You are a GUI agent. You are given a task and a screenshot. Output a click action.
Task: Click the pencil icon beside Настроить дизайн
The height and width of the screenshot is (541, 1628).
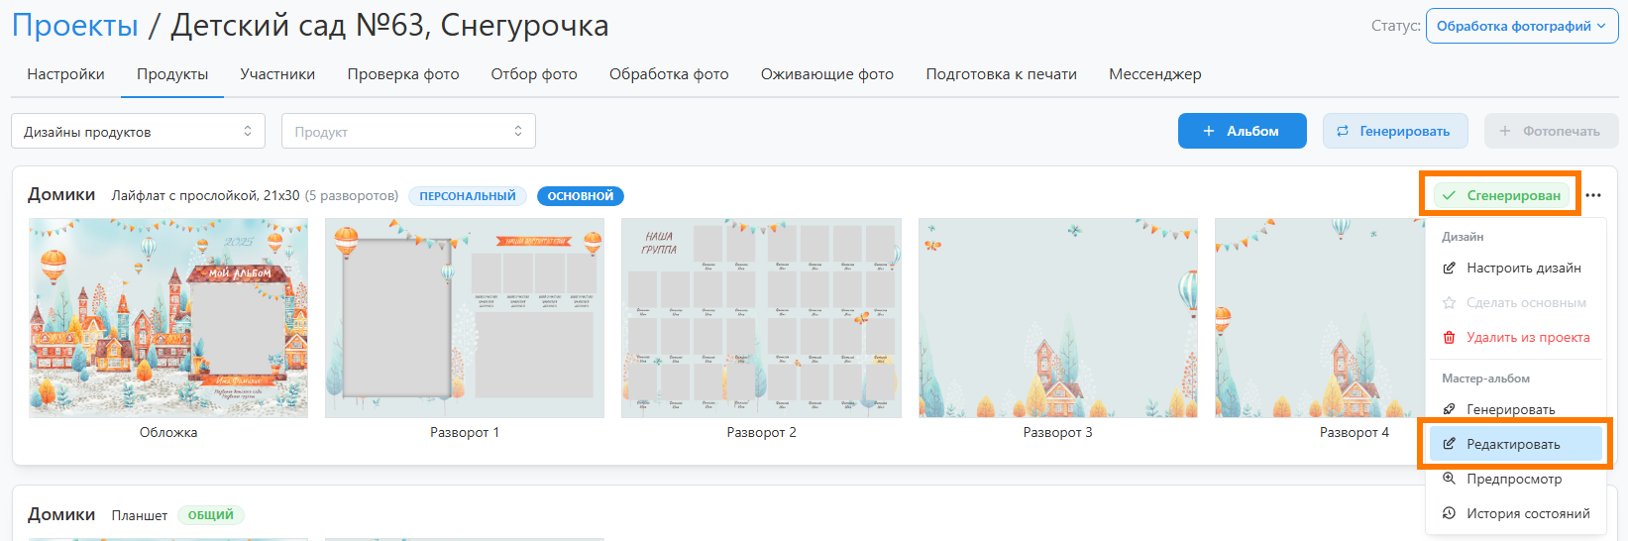point(1449,269)
